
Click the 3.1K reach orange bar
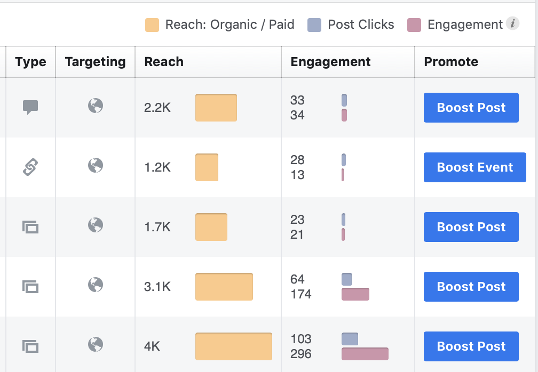(224, 287)
